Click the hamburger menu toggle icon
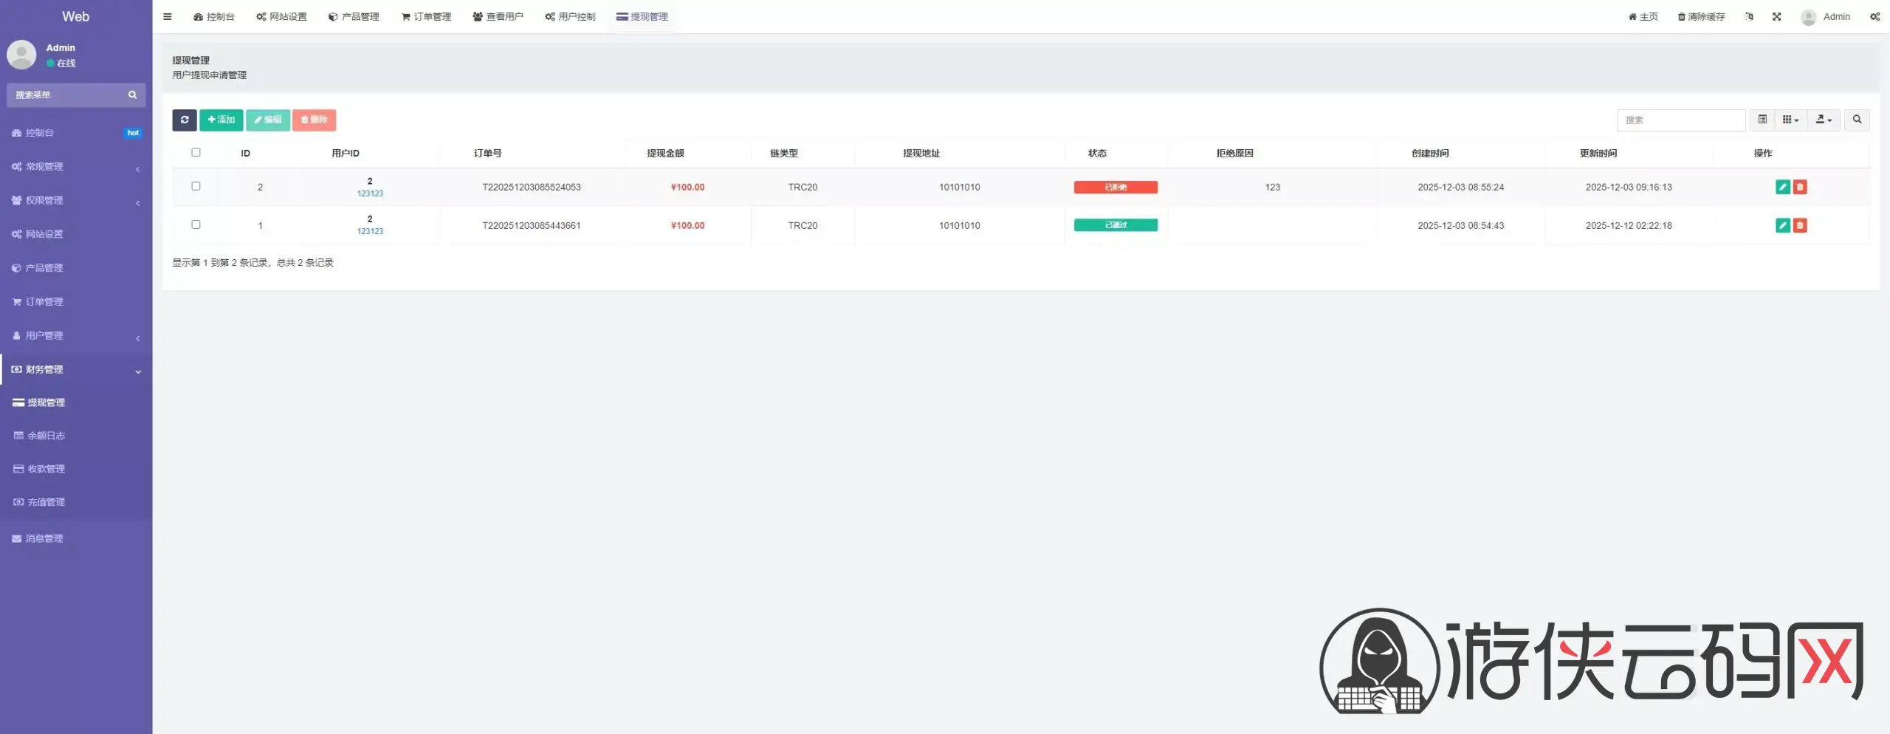The width and height of the screenshot is (1890, 734). pos(168,16)
